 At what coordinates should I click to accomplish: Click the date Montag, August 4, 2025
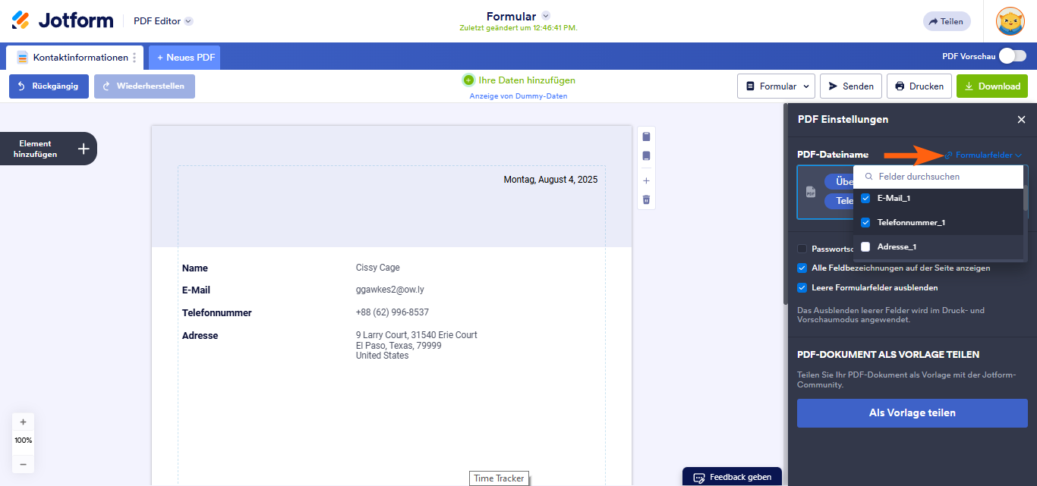click(550, 180)
